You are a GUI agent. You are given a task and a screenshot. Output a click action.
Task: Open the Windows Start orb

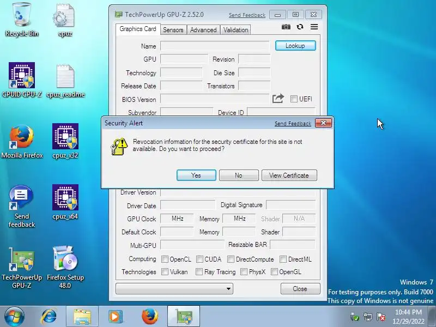(14, 317)
